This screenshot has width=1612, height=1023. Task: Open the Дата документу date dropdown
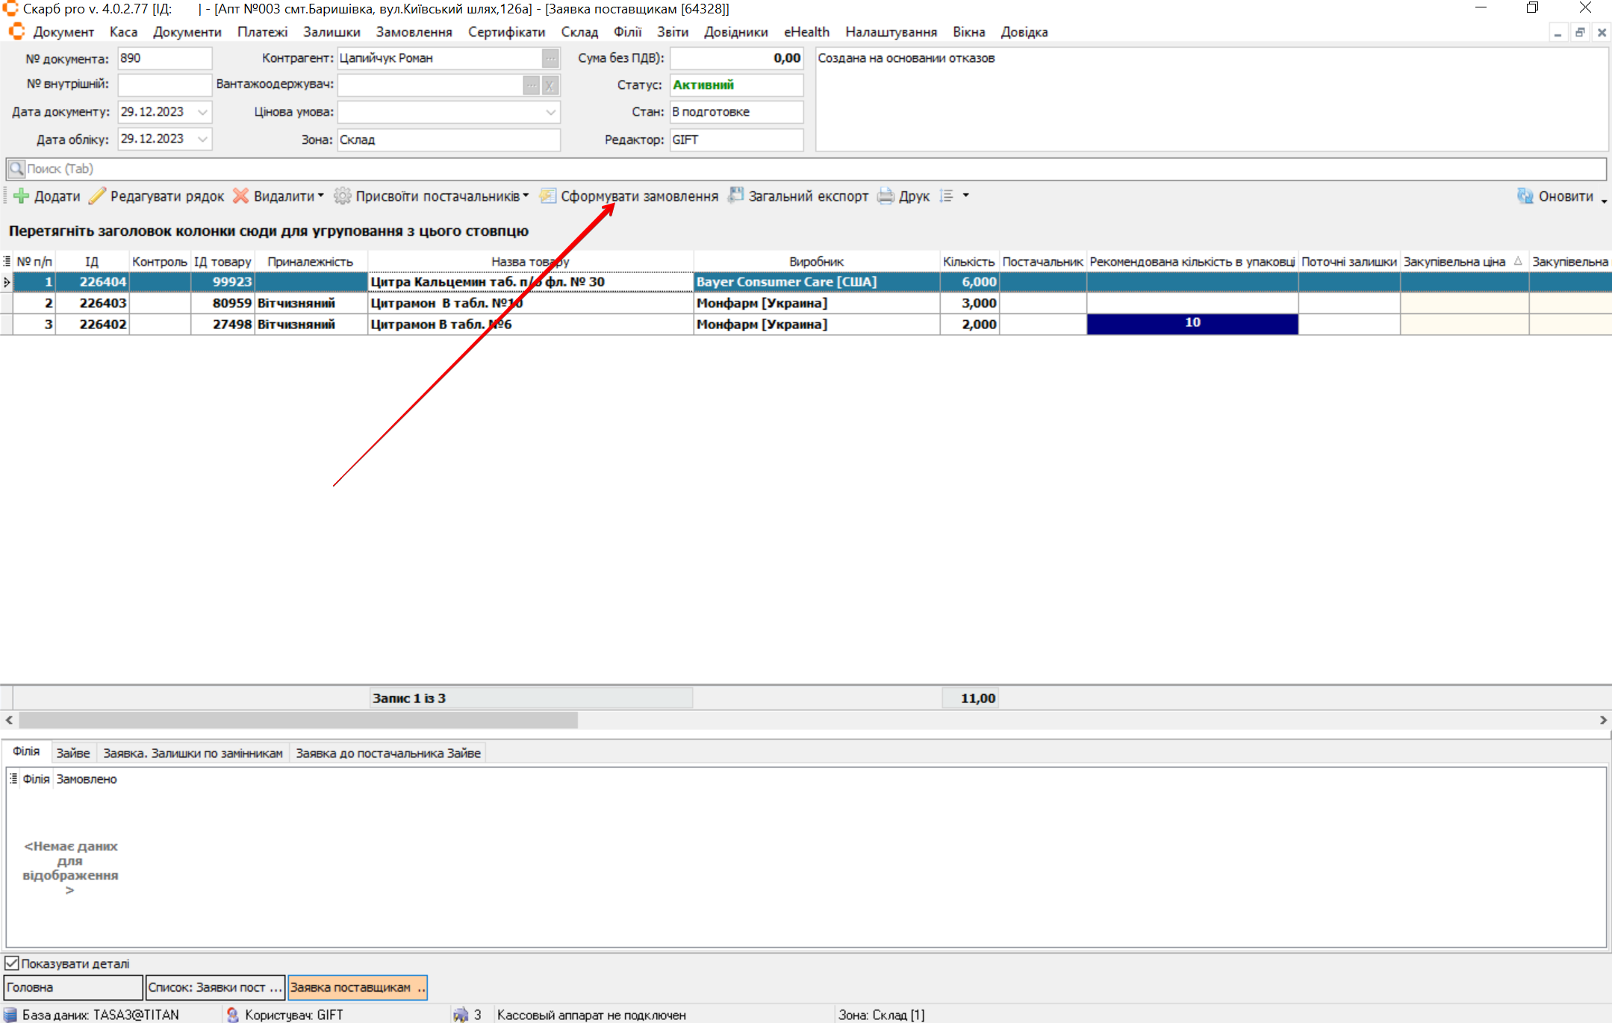coord(202,112)
